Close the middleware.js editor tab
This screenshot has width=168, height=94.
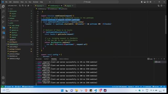click(62, 6)
